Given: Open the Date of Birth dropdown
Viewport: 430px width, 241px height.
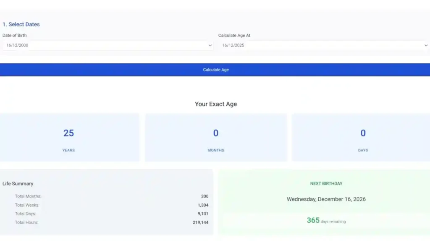Looking at the screenshot, I should point(107,45).
